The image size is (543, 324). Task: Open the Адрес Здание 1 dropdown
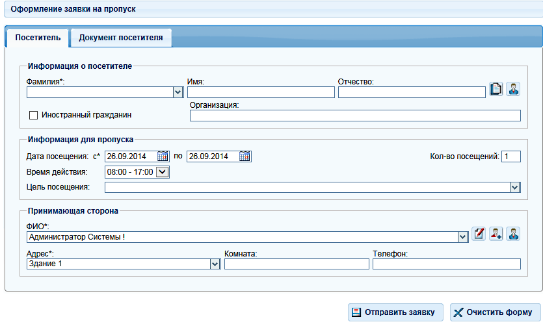tap(215, 264)
